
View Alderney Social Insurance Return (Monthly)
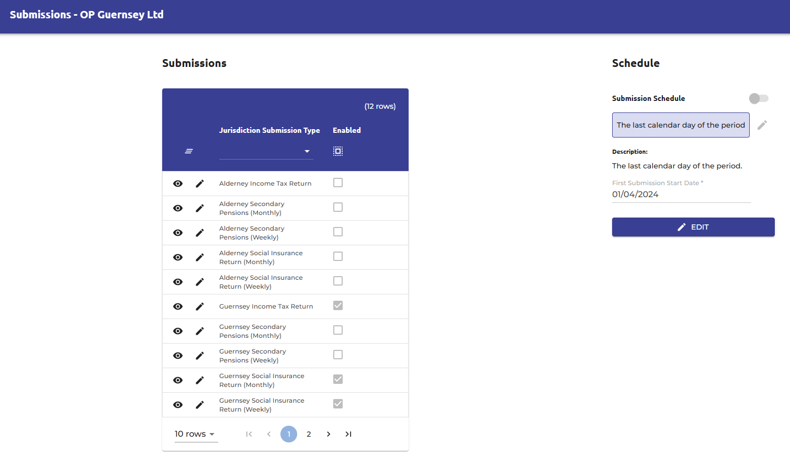click(178, 257)
